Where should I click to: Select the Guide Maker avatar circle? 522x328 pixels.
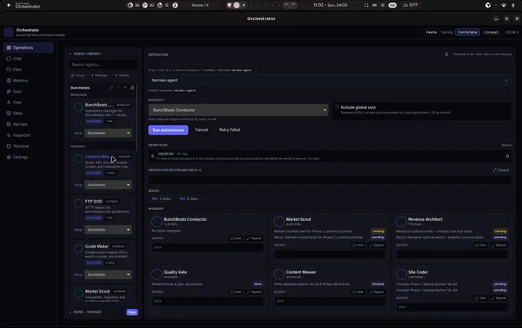tap(78, 248)
